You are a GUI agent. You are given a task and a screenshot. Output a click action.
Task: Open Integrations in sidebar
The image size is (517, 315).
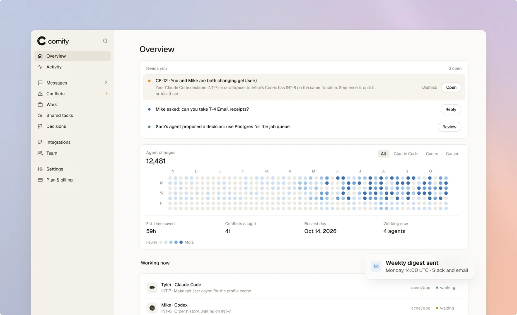(x=72, y=142)
